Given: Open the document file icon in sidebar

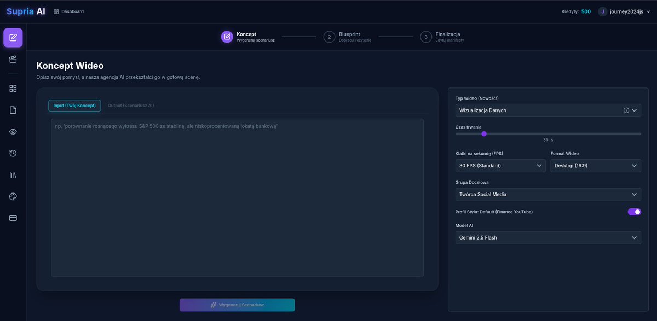Looking at the screenshot, I should (13, 110).
